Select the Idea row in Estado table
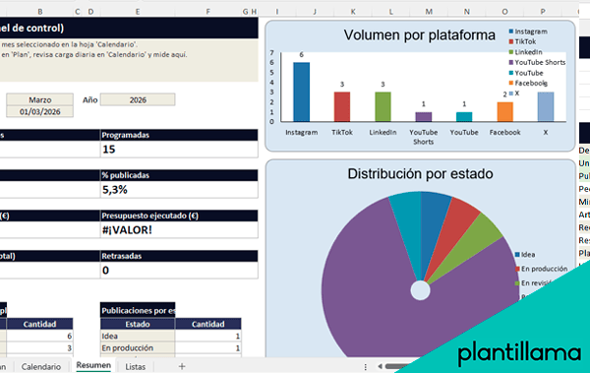Viewport: 590px width, 373px height. [171, 336]
